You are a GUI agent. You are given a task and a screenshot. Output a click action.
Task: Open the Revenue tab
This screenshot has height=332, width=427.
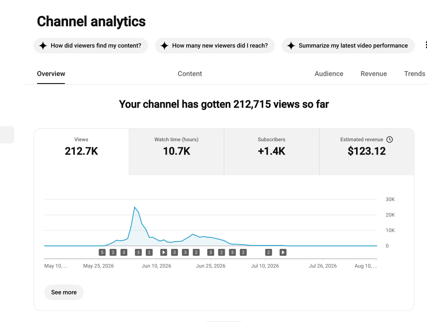(374, 74)
